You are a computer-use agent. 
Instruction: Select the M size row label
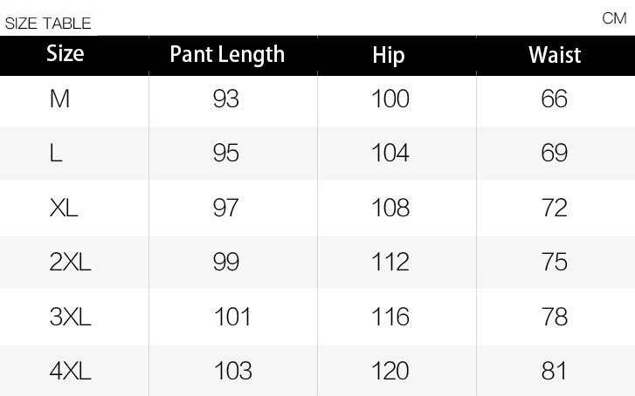pyautogui.click(x=59, y=99)
